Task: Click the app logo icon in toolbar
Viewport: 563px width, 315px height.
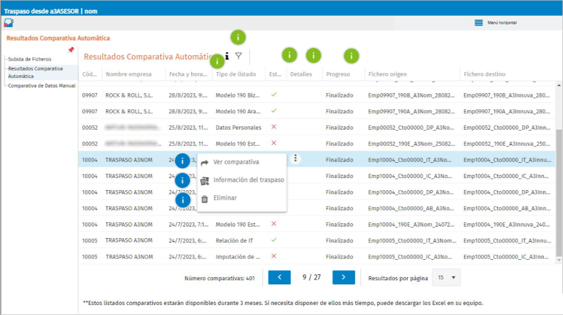Action: [x=8, y=23]
